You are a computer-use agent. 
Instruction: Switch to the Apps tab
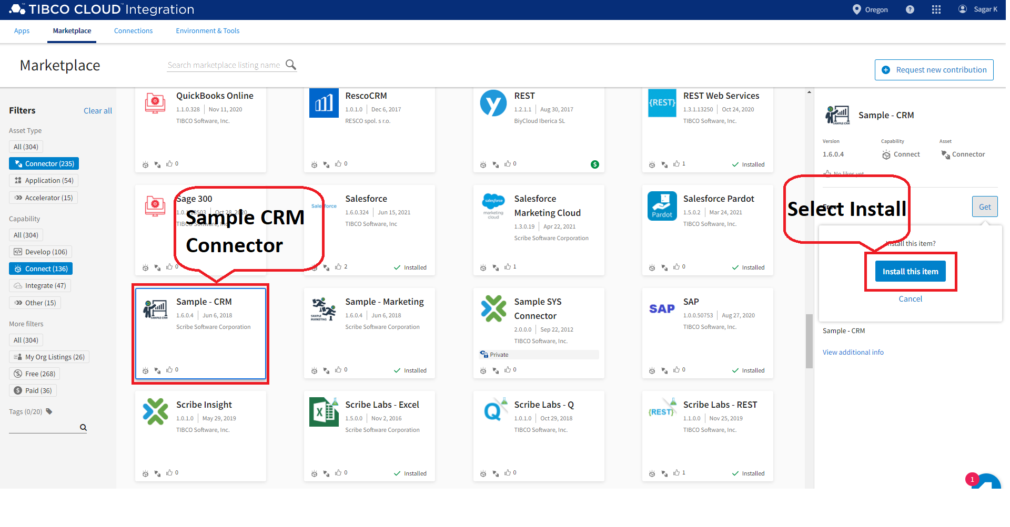tap(22, 31)
